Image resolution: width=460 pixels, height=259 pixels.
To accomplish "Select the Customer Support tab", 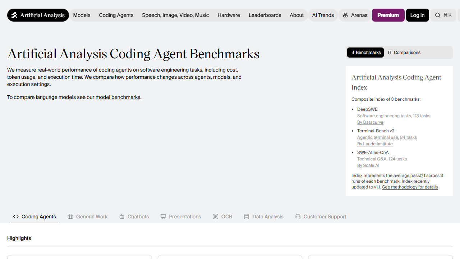I will (x=321, y=217).
